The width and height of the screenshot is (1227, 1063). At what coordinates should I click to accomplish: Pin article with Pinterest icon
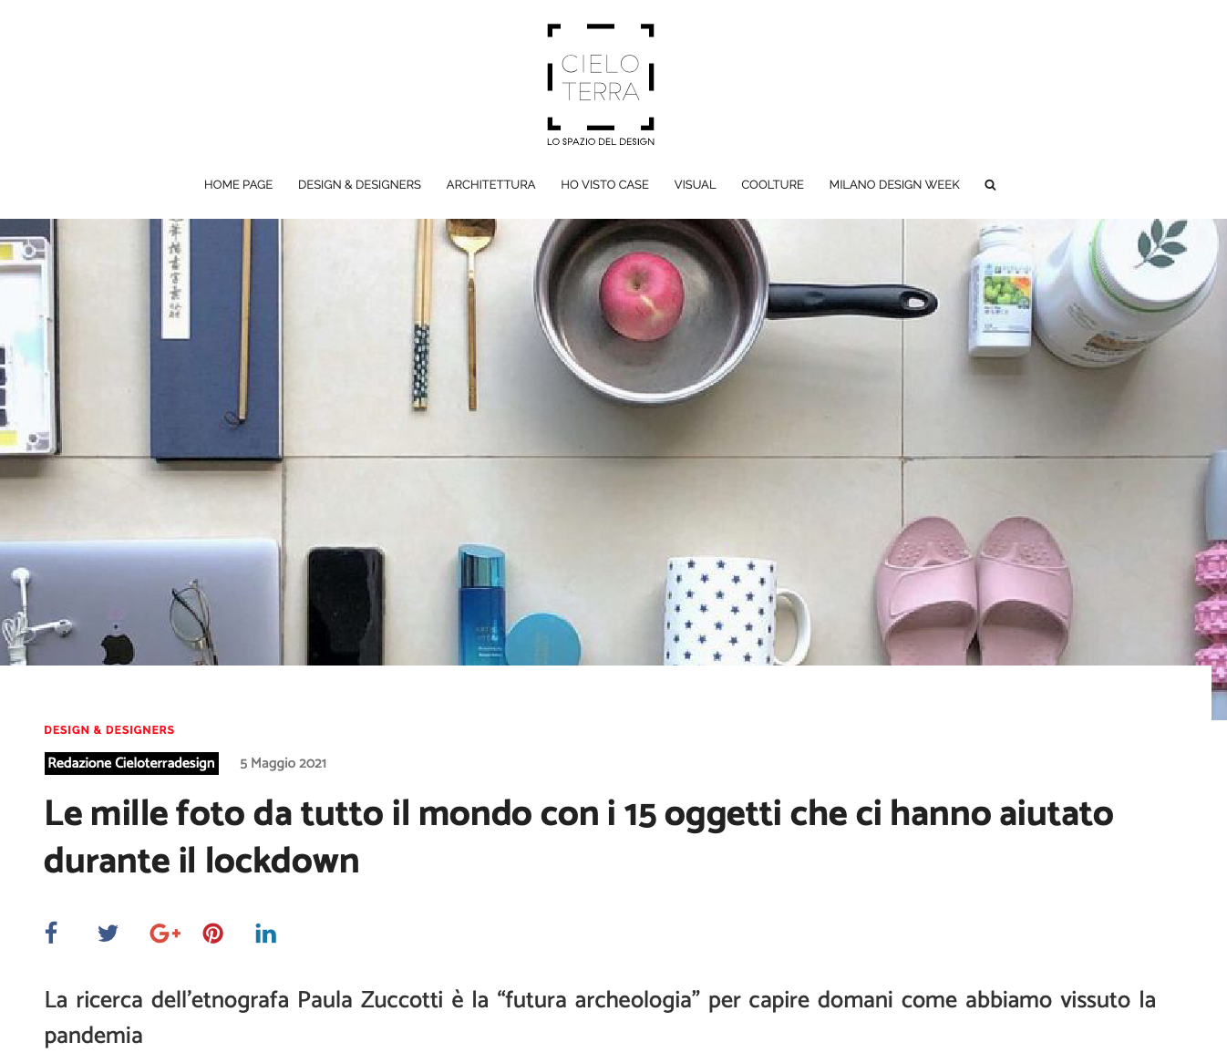click(213, 934)
